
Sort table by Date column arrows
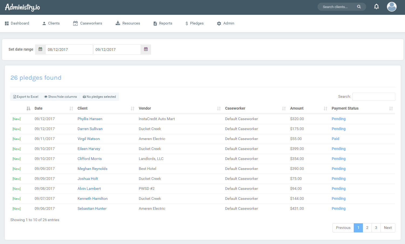[71, 109]
